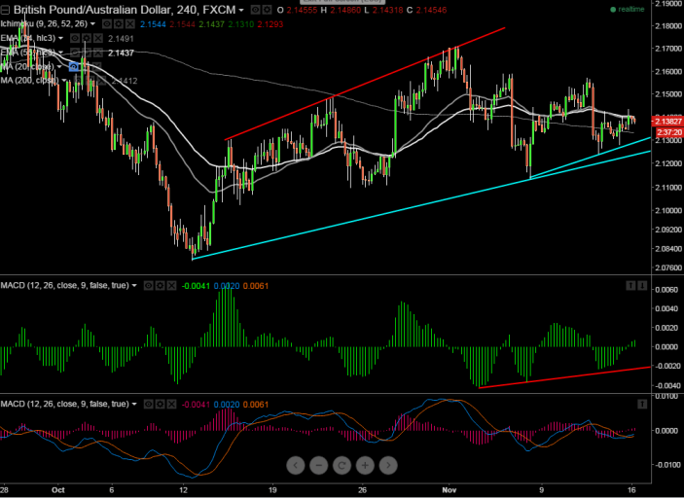Viewport: 684px width, 498px height.
Task: Reset chart view with circular arrow
Action: [342, 465]
